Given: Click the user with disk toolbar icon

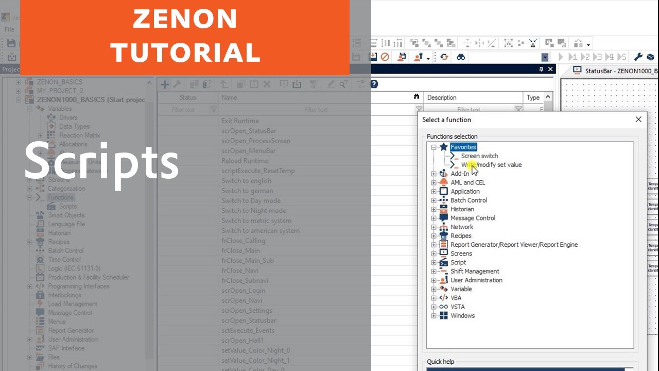Looking at the screenshot, I should click(402, 57).
